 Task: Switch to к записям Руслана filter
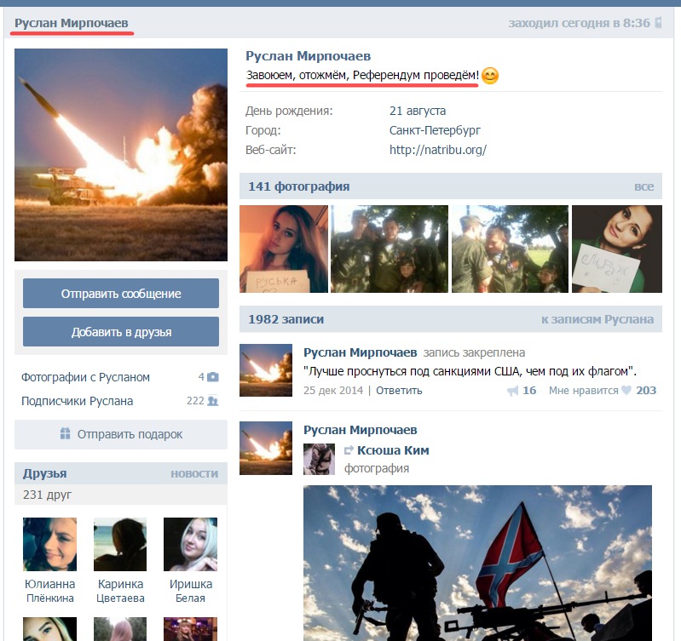pos(597,319)
